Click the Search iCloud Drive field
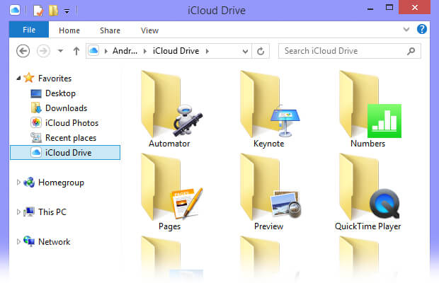The image size is (439, 283). click(349, 51)
